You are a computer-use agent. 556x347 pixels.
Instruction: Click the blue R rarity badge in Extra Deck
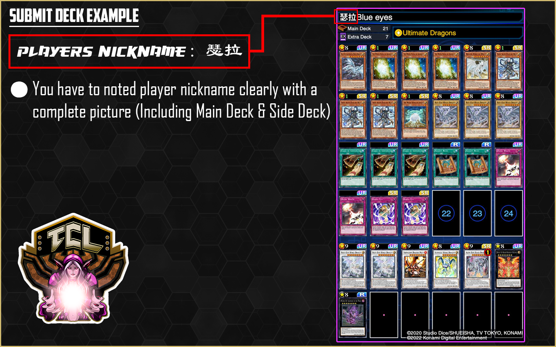[361, 295]
